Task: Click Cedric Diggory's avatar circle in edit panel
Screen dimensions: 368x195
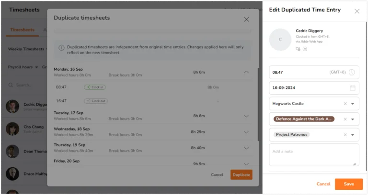Action: (x=280, y=39)
